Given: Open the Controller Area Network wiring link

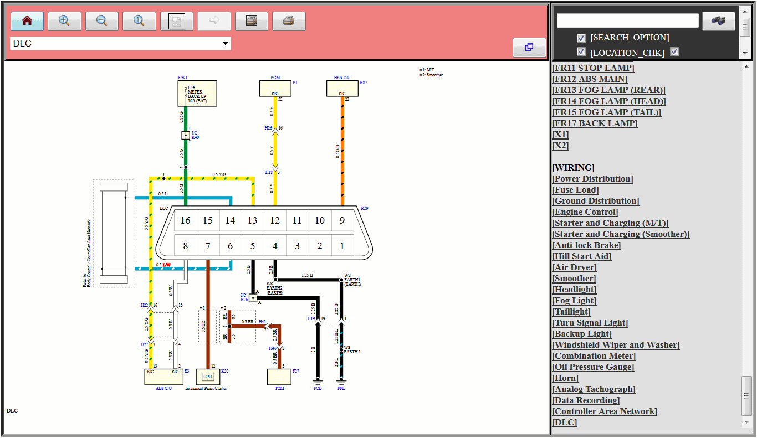Looking at the screenshot, I should click(605, 411).
